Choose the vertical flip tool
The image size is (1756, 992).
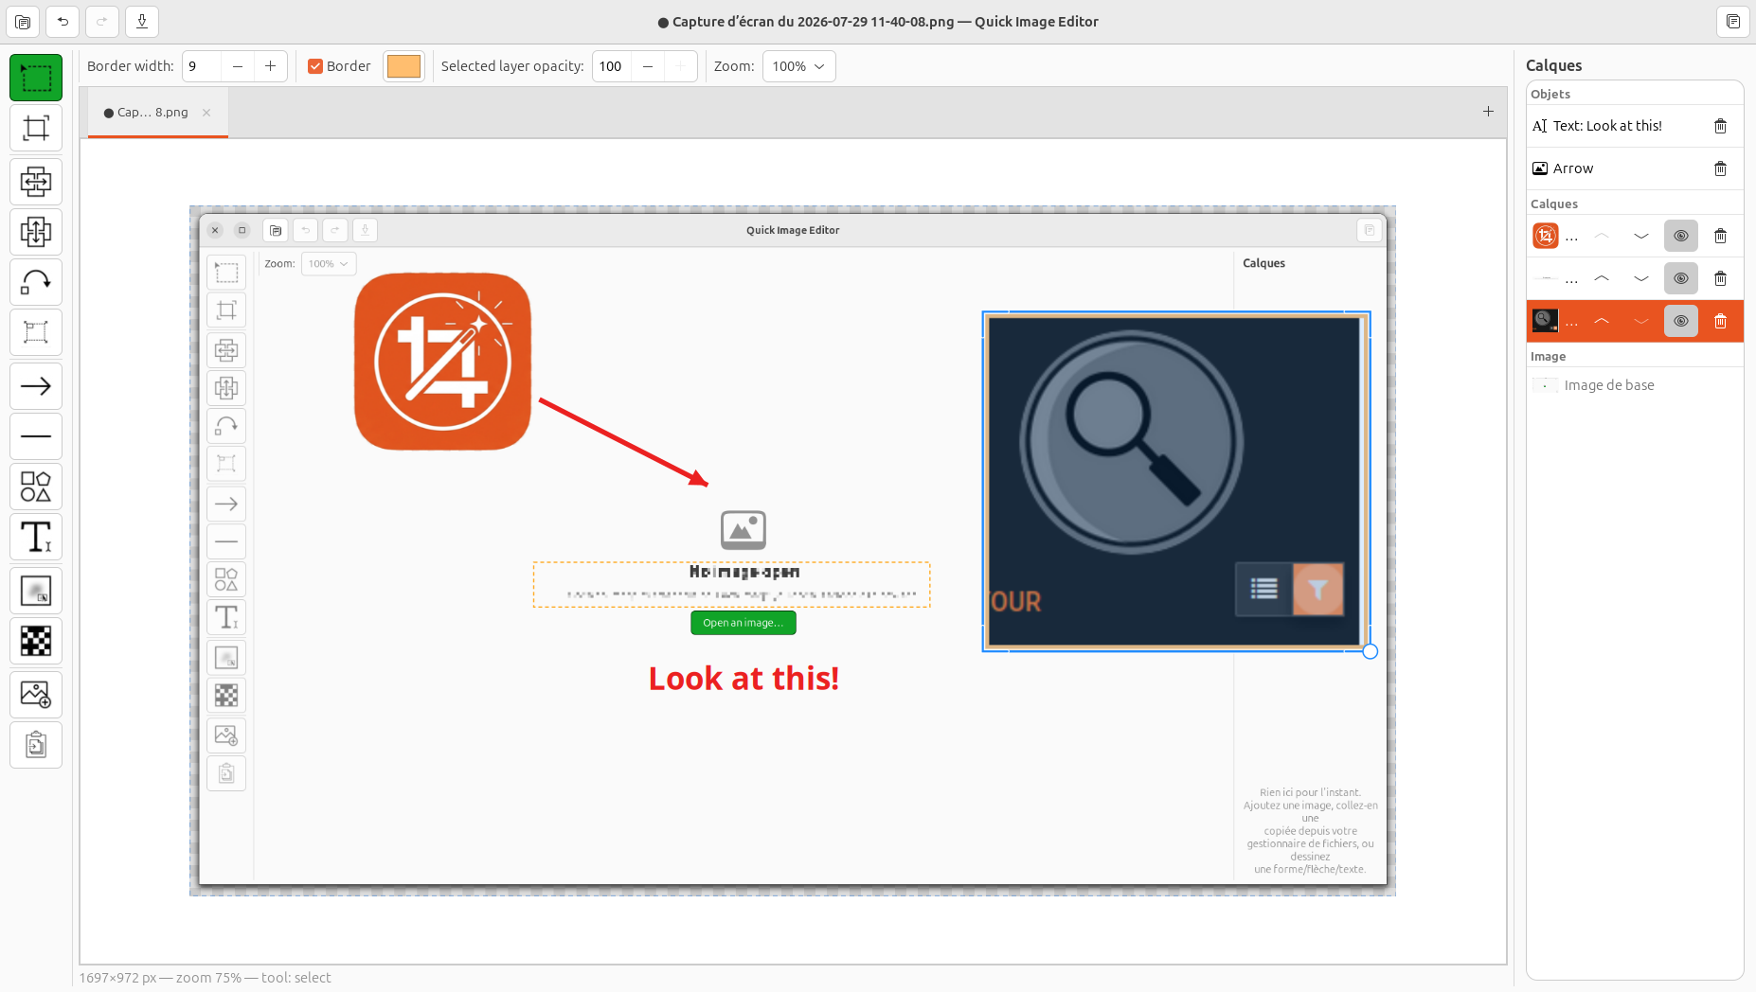point(36,232)
